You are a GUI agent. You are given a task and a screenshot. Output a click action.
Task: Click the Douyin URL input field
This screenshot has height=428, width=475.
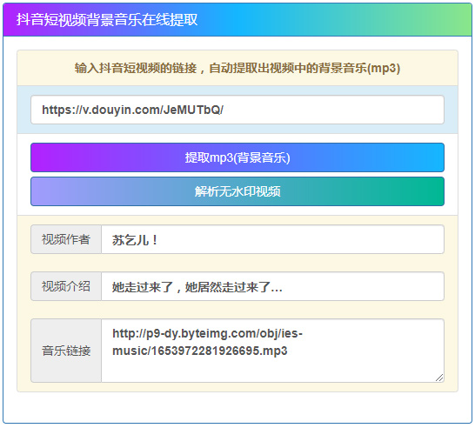[x=237, y=110]
